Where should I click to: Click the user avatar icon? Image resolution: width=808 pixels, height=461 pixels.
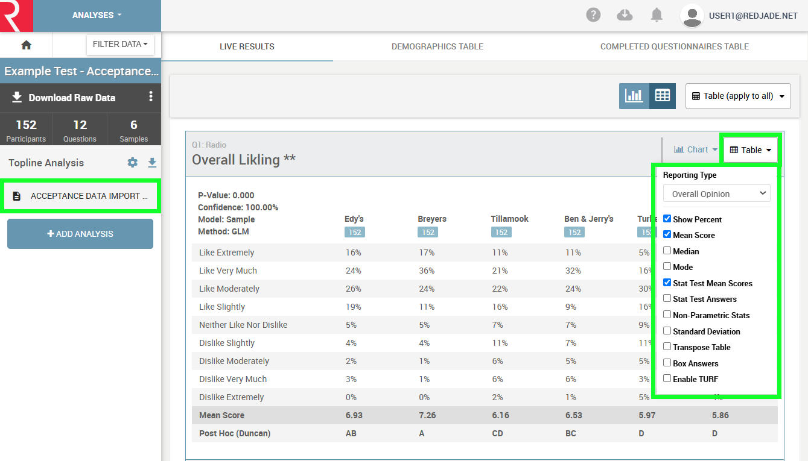tap(692, 16)
